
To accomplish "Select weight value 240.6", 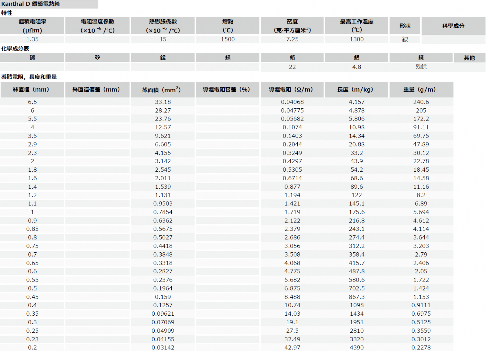I will click(x=421, y=102).
